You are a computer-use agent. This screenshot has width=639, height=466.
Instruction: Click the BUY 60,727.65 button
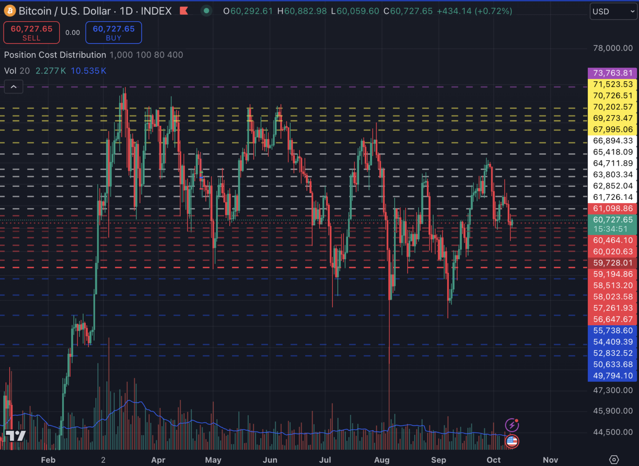tap(114, 33)
